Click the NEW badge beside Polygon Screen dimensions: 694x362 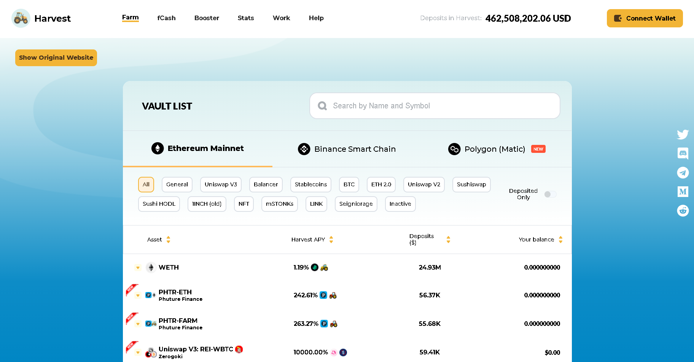click(x=538, y=149)
